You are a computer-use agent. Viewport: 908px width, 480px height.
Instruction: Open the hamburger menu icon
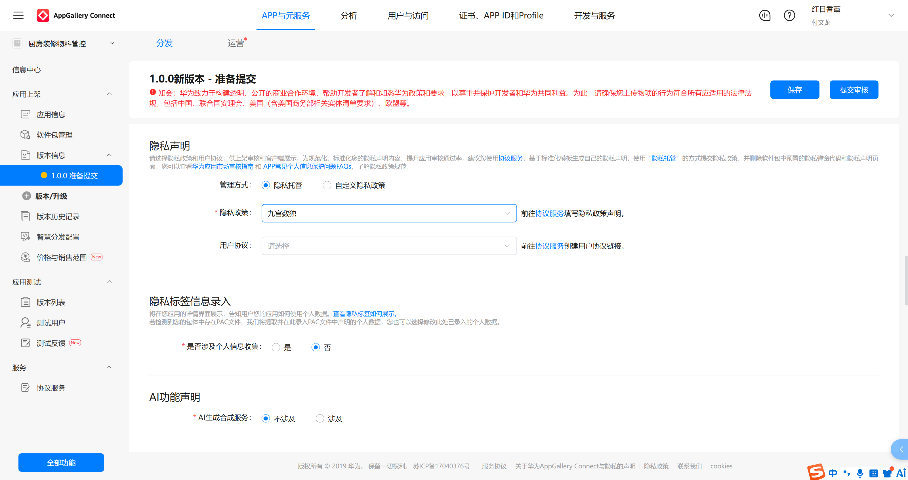[18, 16]
